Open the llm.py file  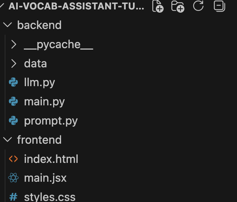[39, 83]
